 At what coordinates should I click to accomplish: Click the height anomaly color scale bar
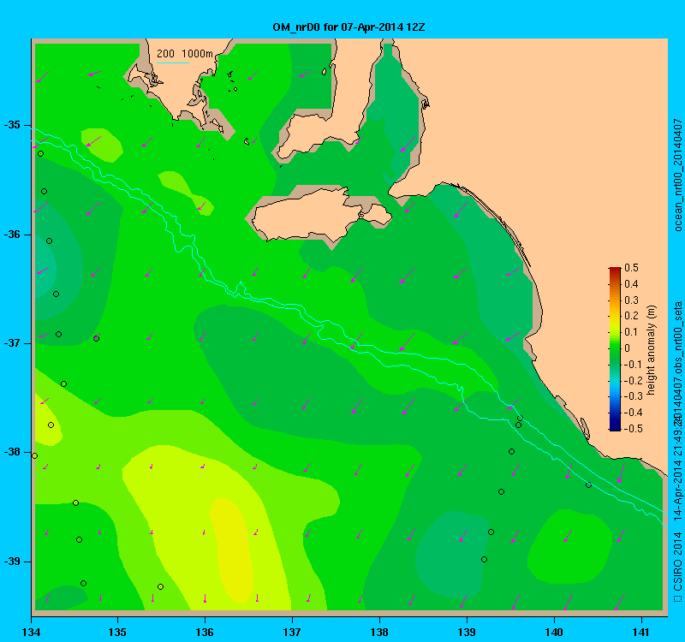(615, 349)
